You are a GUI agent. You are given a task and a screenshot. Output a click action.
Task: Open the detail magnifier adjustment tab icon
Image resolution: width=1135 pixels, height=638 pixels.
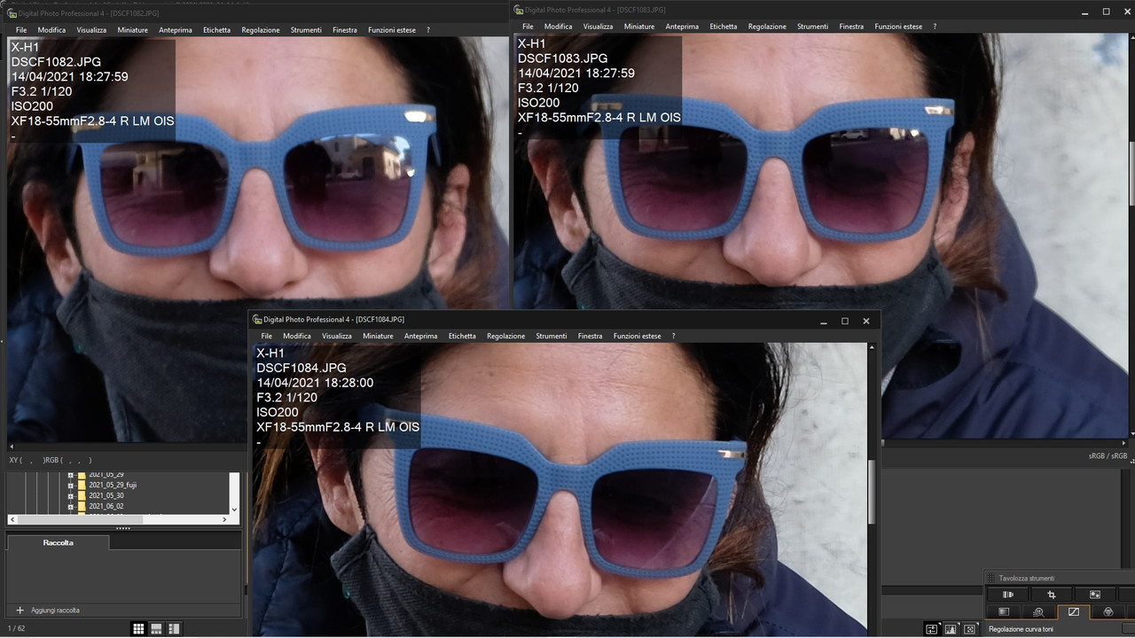[x=1038, y=611]
